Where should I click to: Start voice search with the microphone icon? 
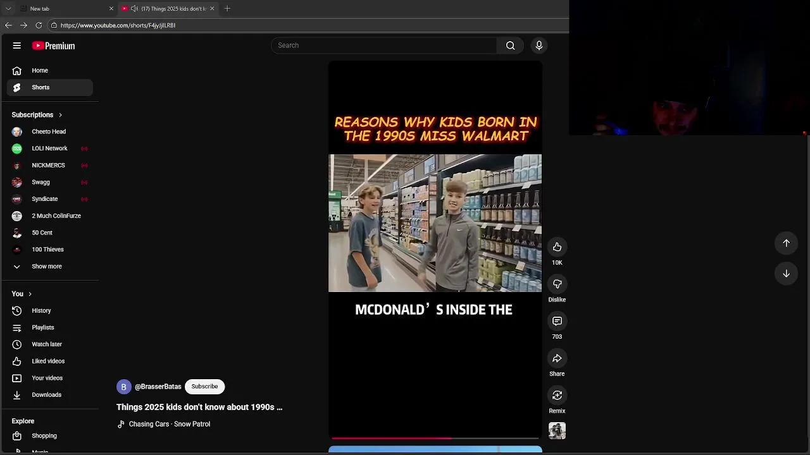[539, 45]
